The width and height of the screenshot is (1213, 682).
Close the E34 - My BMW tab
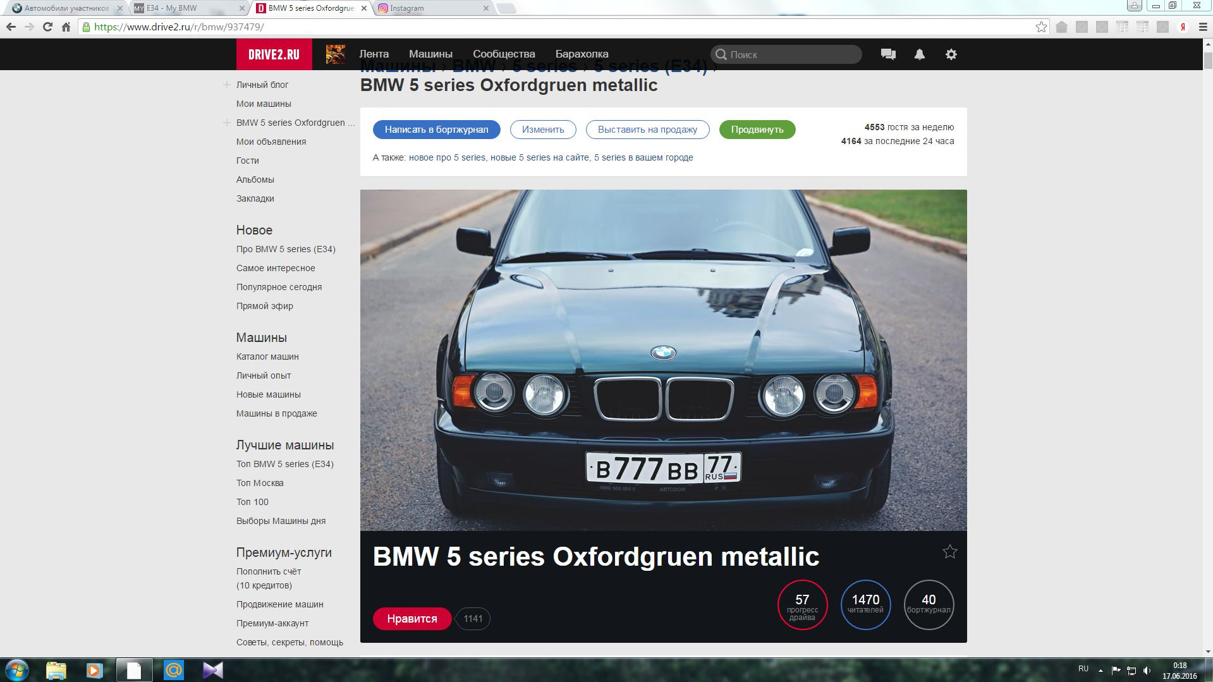coord(241,8)
